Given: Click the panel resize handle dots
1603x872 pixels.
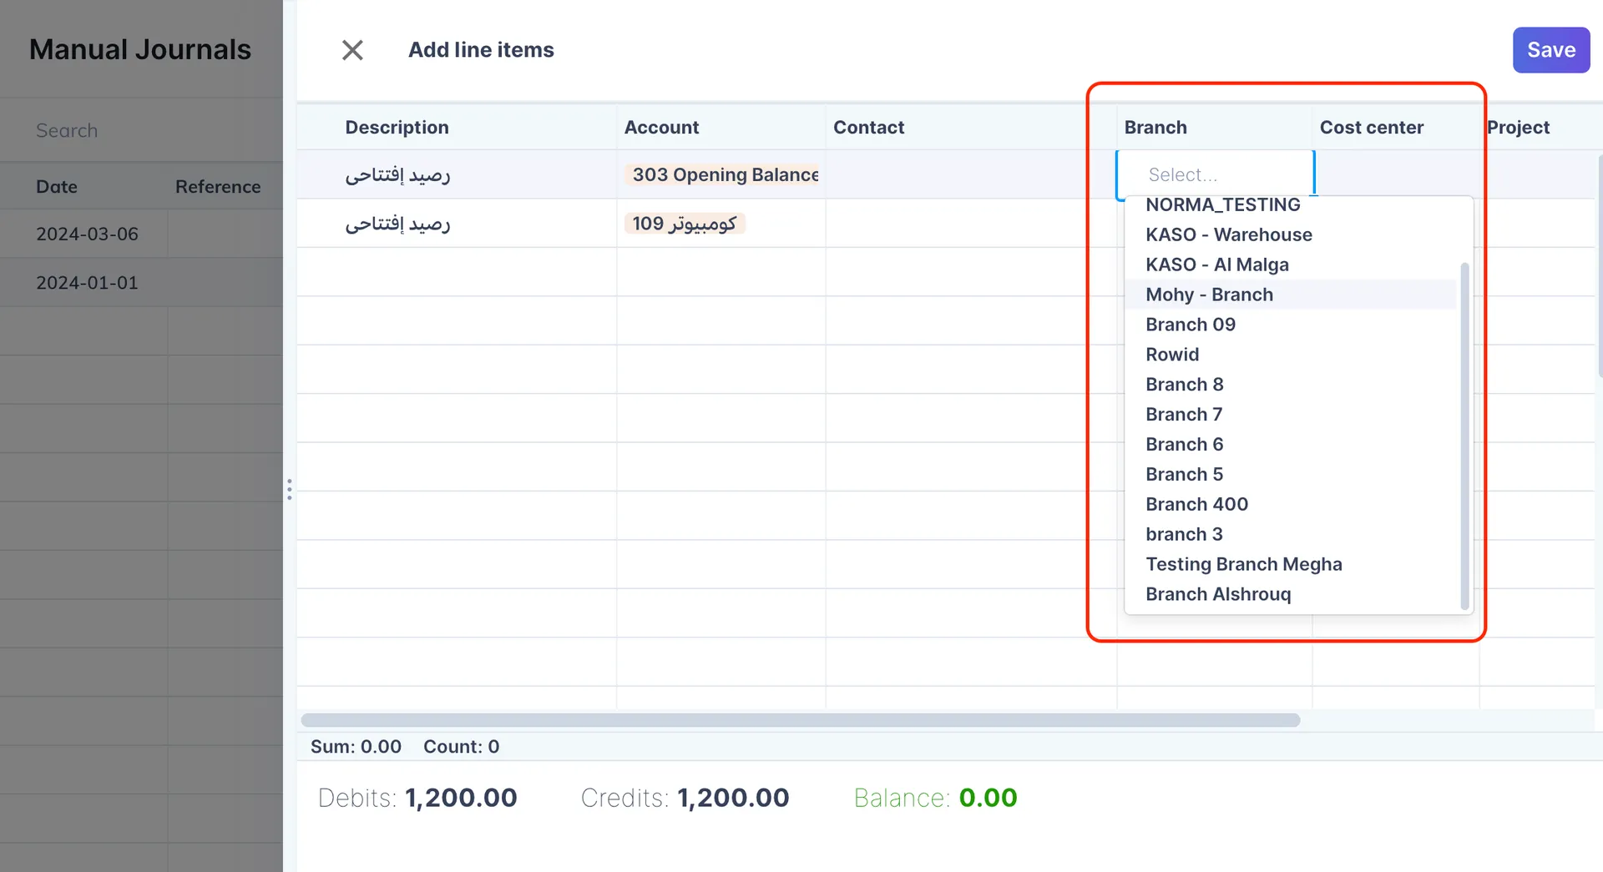Looking at the screenshot, I should (x=290, y=490).
